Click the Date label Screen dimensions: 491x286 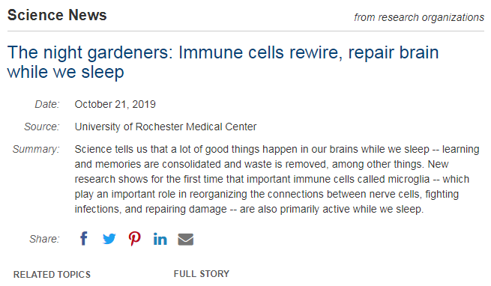point(47,104)
